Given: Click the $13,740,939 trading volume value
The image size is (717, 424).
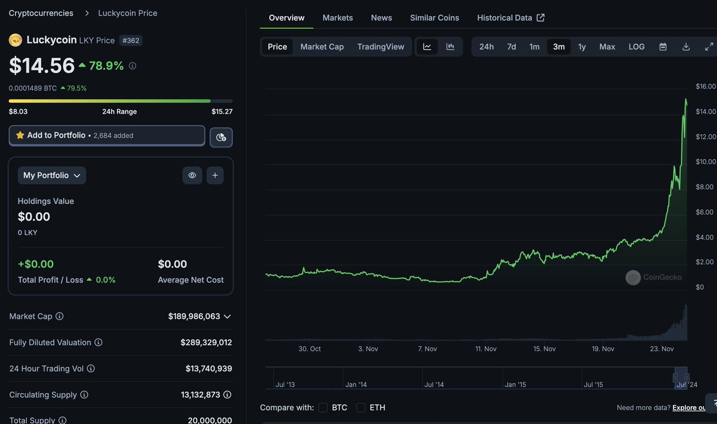Looking at the screenshot, I should [x=209, y=369].
